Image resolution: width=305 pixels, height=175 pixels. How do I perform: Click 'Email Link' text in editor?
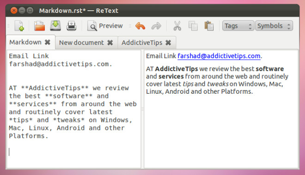coord(29,56)
